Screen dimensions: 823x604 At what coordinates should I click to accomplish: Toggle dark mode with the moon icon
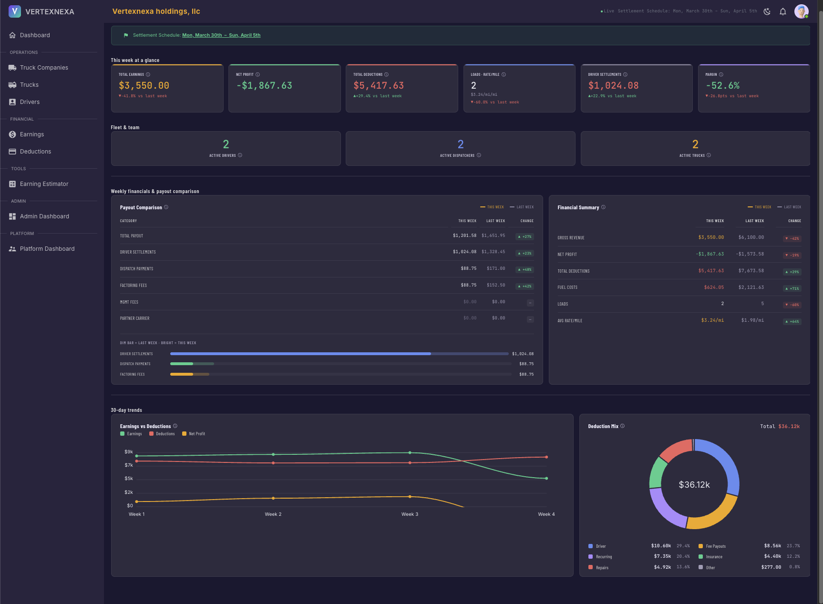(767, 11)
